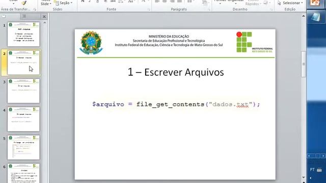Open Estilos Rápidos dropdown

click(260, 4)
